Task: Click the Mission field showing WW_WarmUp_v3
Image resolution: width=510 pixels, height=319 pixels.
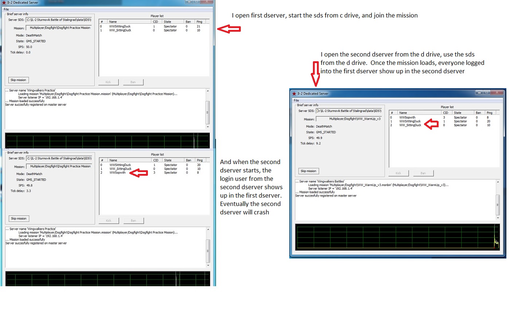Action: 349,119
